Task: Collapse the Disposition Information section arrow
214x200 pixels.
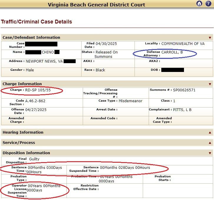Action: tap(210, 153)
